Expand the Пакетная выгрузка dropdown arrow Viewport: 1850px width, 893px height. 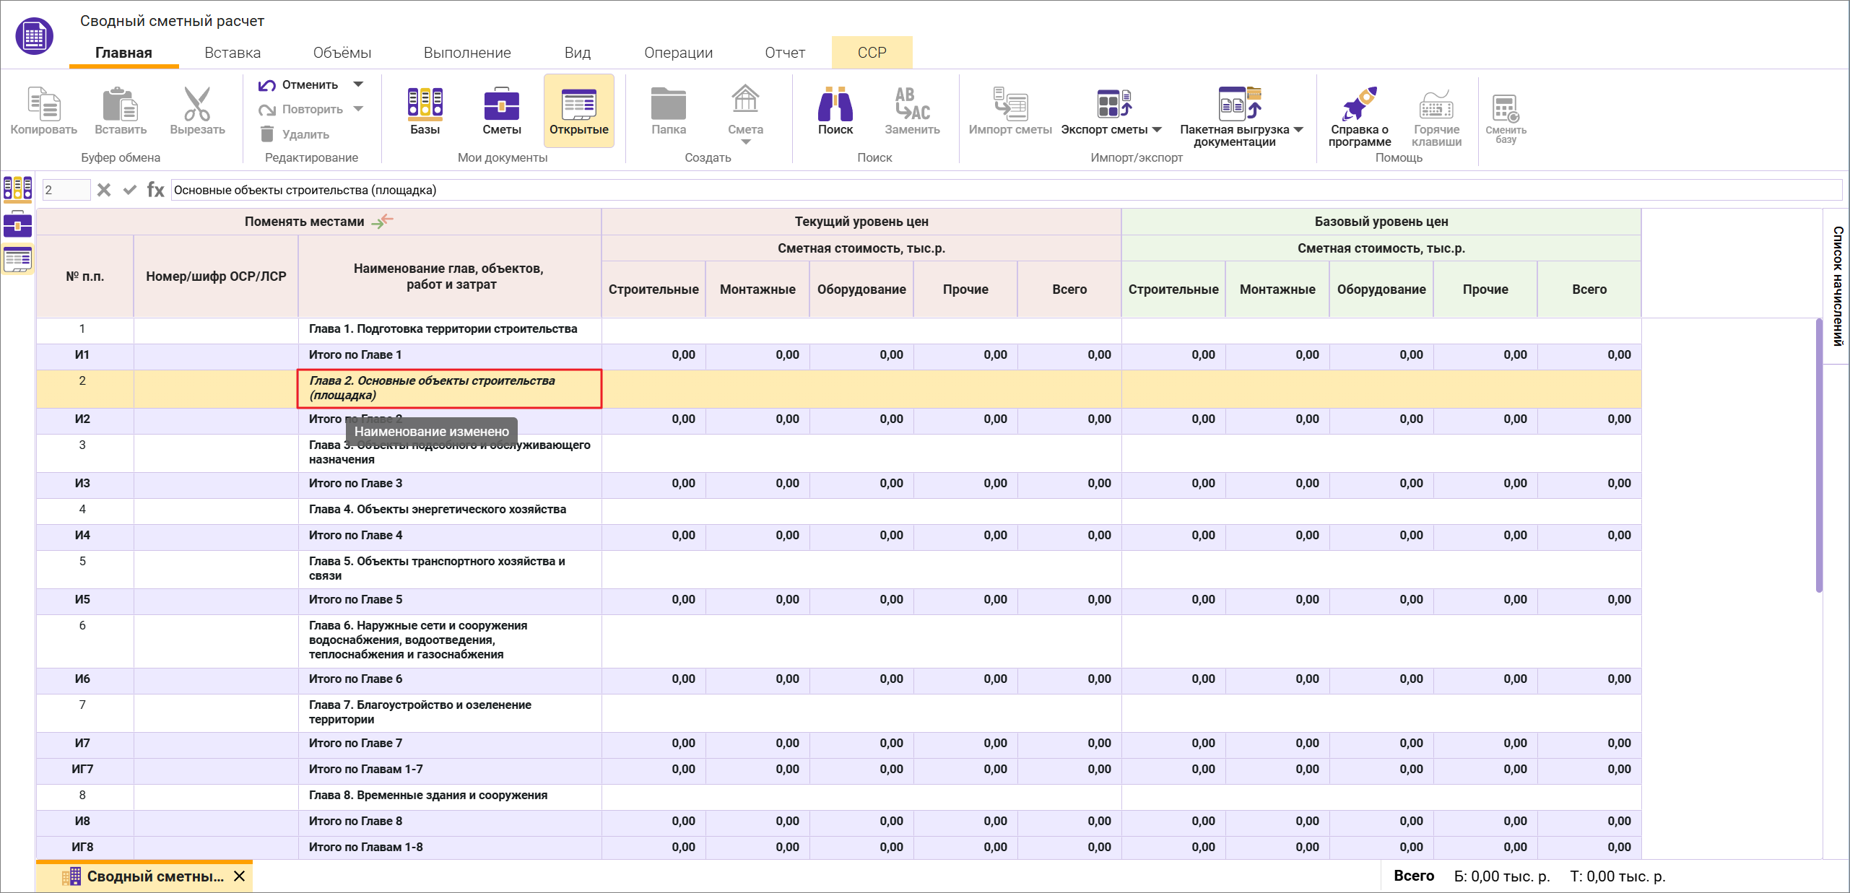pos(1298,130)
